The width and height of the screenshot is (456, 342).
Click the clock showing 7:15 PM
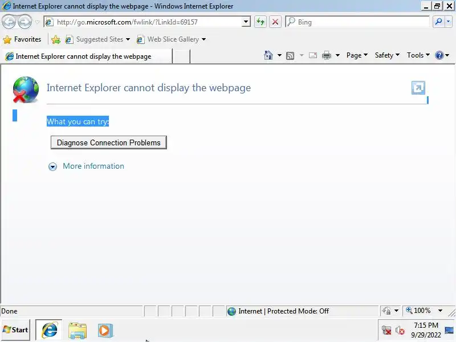(x=426, y=330)
